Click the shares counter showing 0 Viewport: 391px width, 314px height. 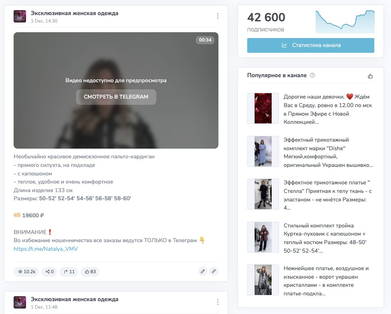pos(49,272)
